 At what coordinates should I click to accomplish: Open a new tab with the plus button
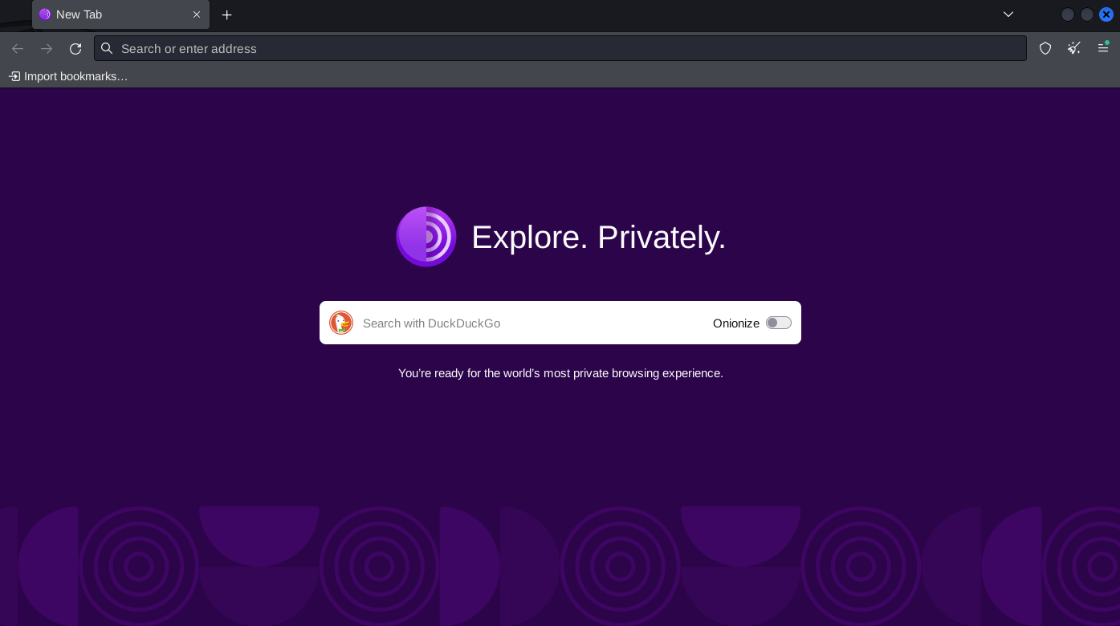227,14
